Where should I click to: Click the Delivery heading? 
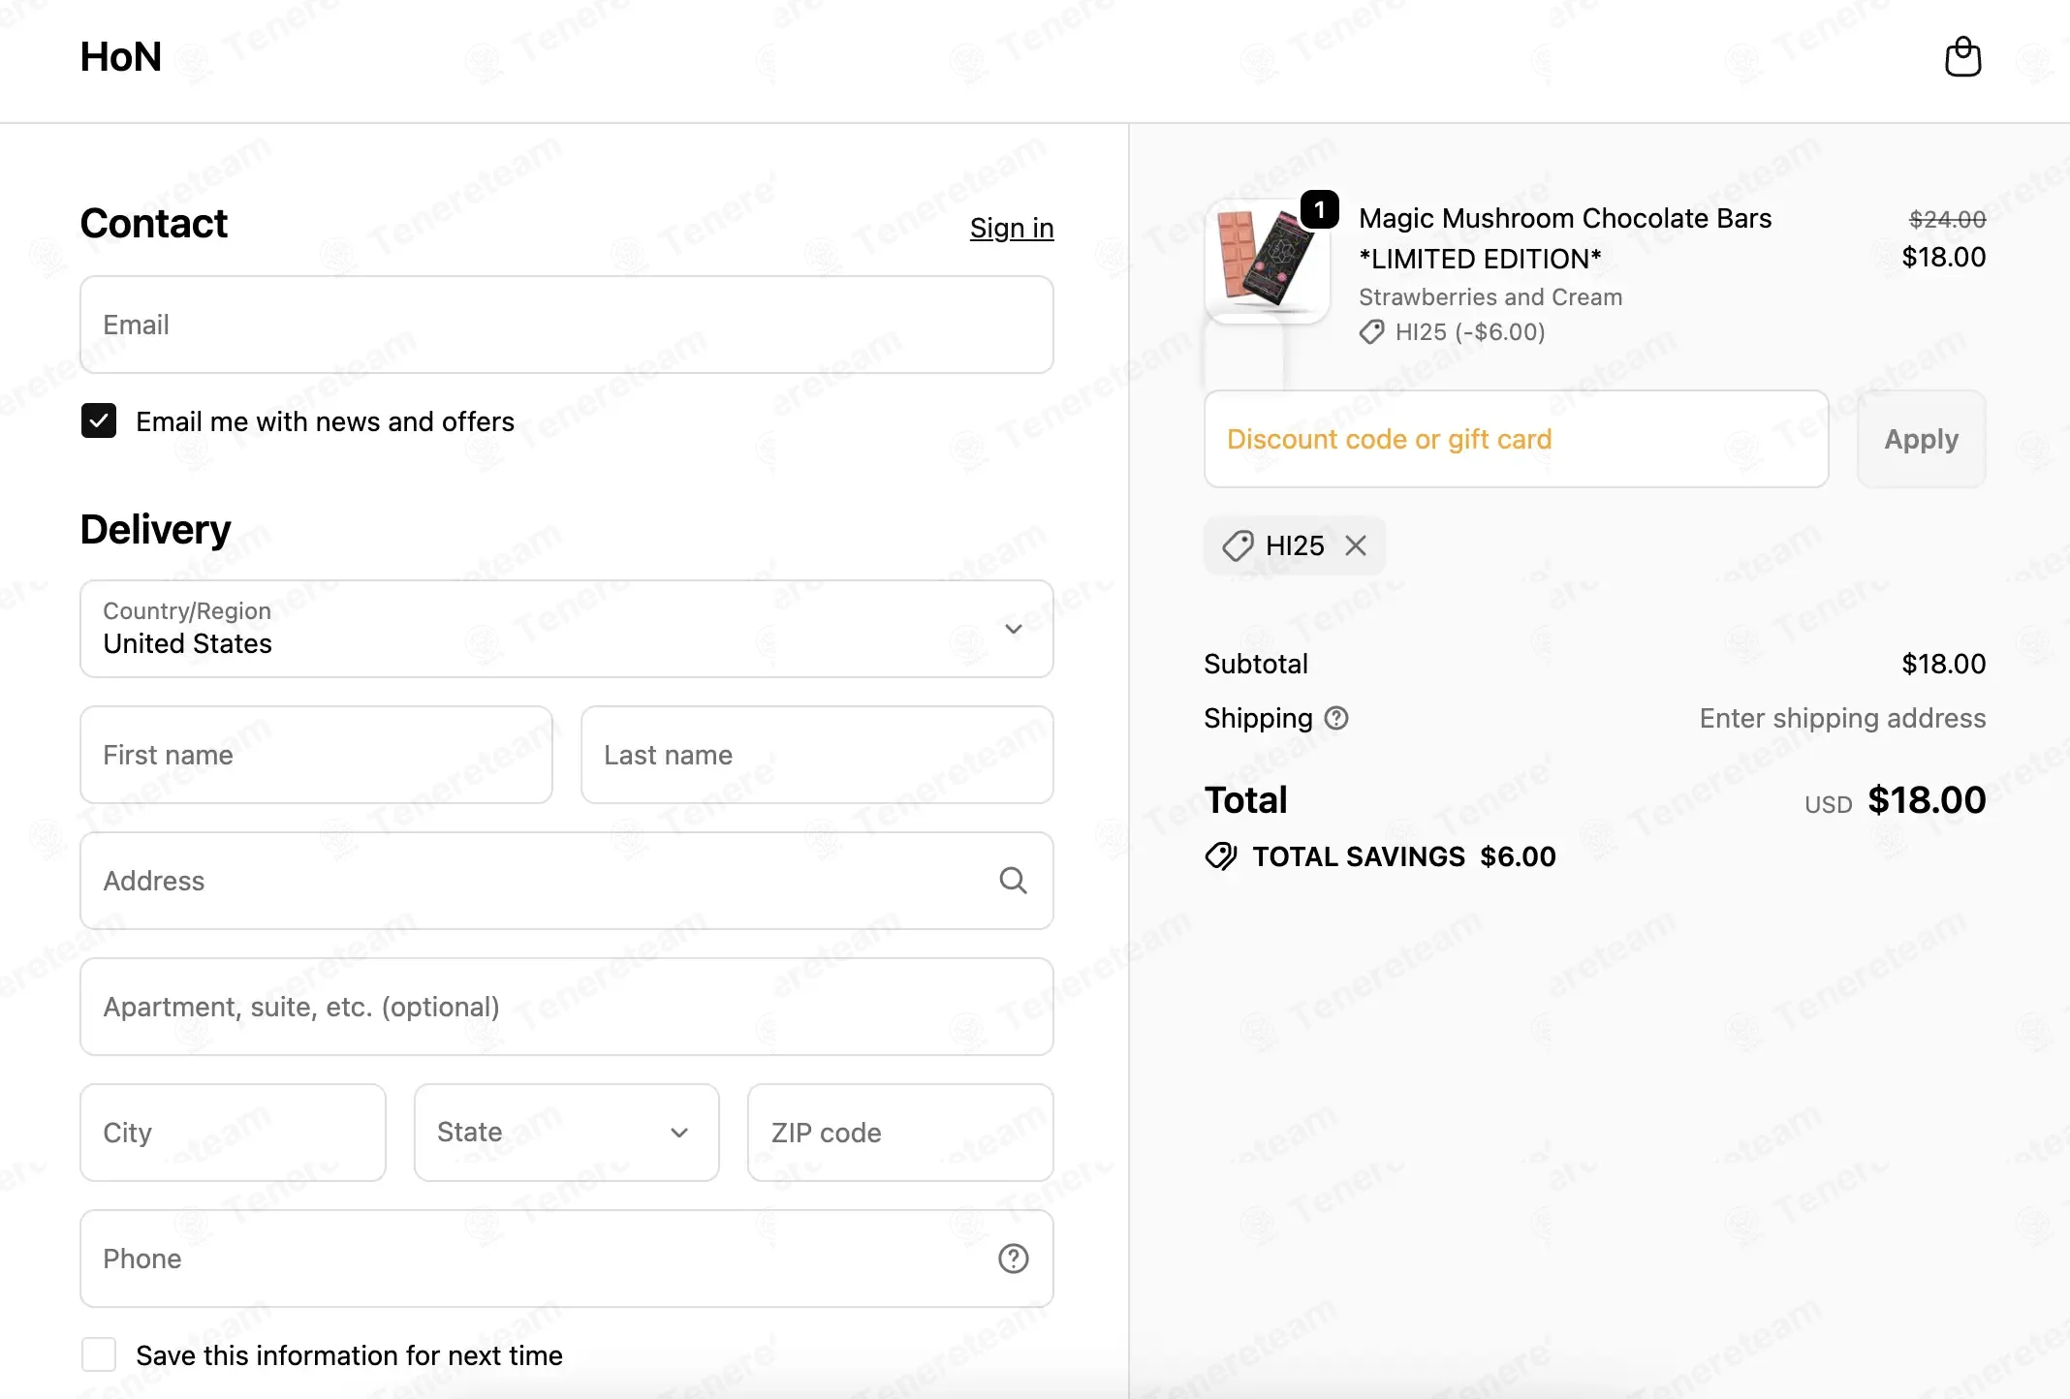(155, 530)
